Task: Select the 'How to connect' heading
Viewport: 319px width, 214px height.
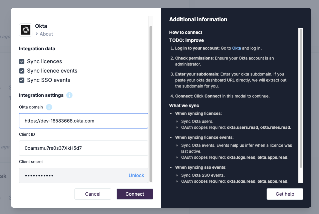Action: tap(186, 33)
